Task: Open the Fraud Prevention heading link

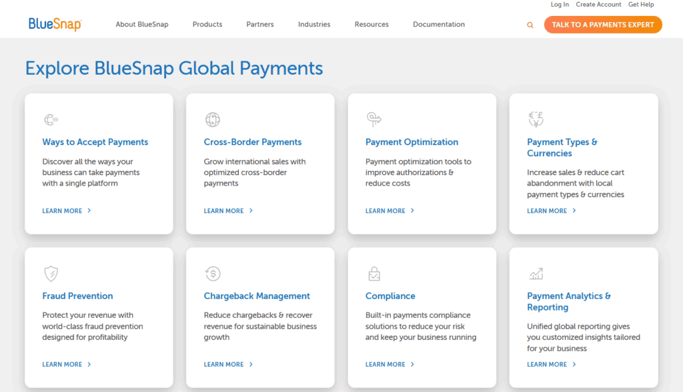Action: pos(77,296)
